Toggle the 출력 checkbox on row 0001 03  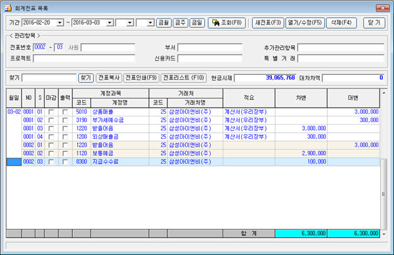65,129
